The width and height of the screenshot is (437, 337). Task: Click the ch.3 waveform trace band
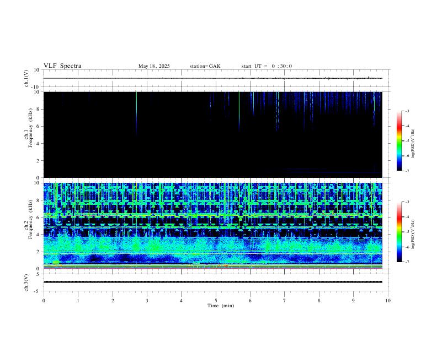coord(213,282)
